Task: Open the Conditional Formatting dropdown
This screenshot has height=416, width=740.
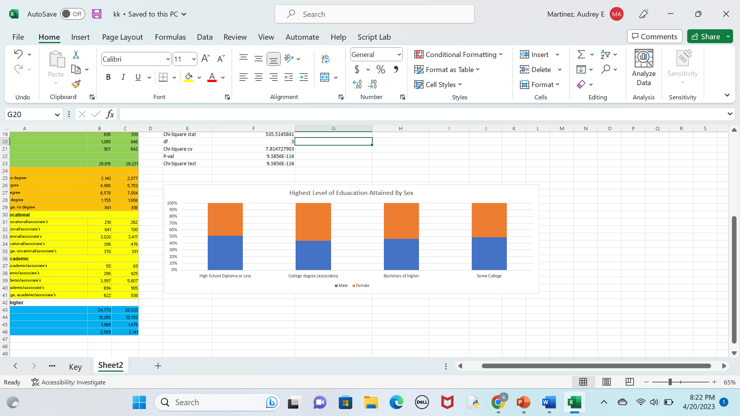Action: click(x=458, y=55)
